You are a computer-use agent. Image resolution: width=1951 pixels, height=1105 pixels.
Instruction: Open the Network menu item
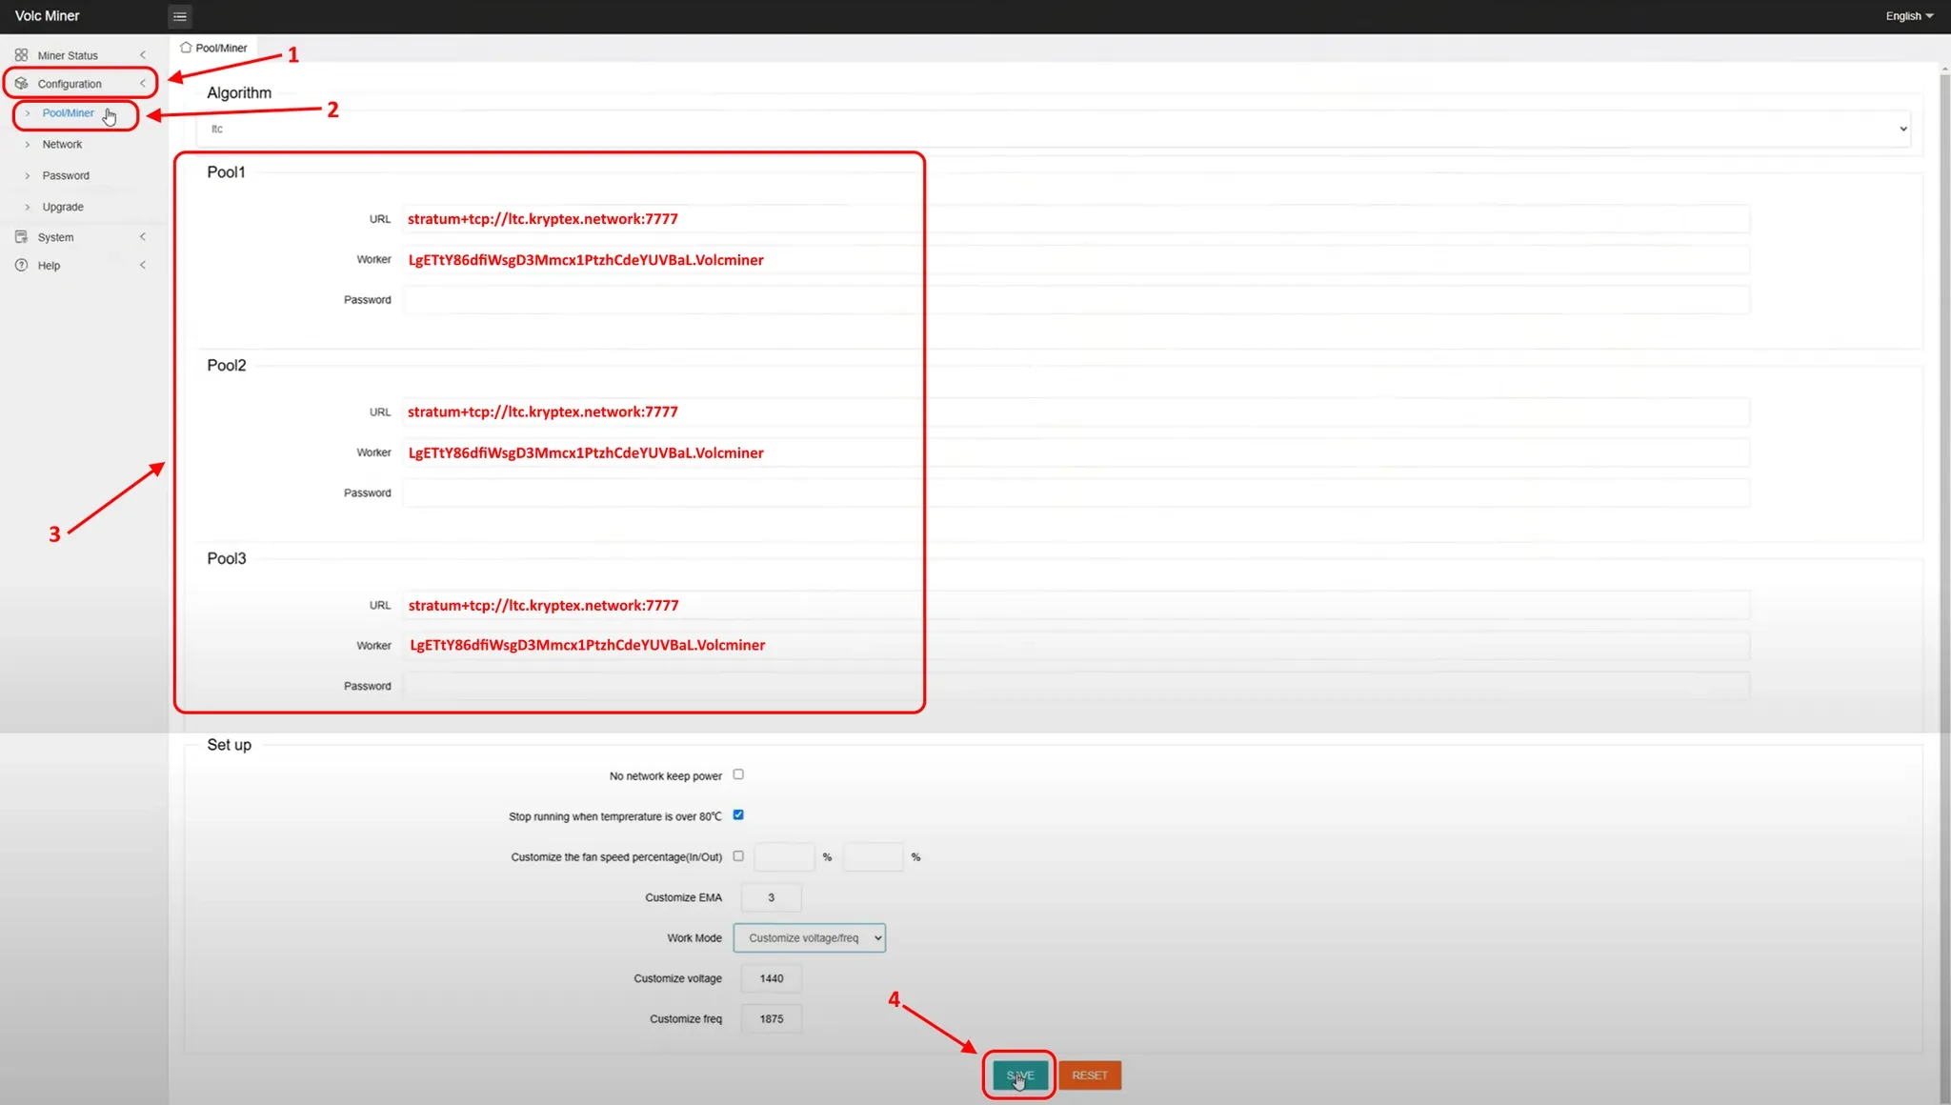[62, 145]
